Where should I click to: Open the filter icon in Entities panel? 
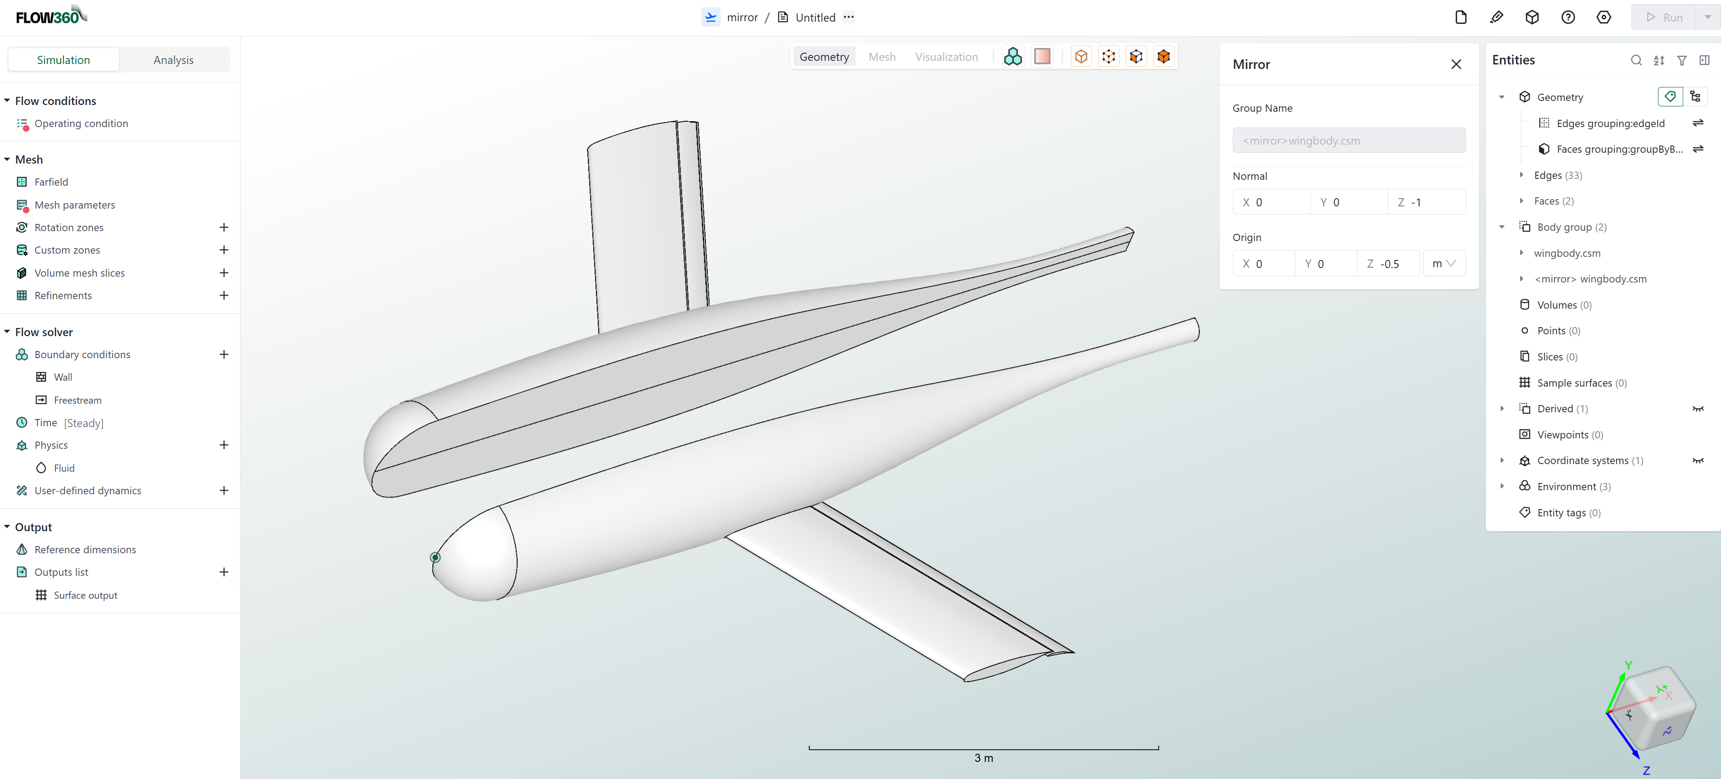coord(1682,60)
